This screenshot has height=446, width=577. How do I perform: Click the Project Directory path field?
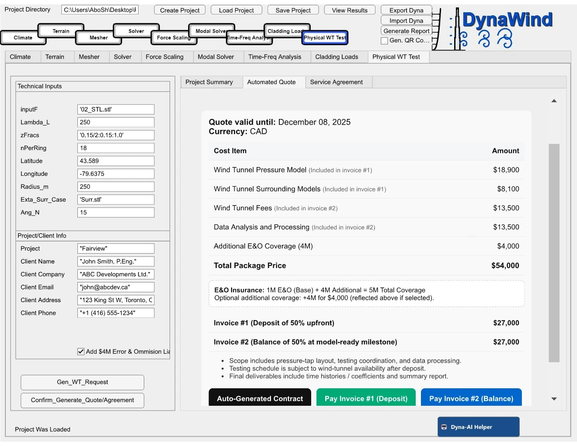click(x=100, y=9)
